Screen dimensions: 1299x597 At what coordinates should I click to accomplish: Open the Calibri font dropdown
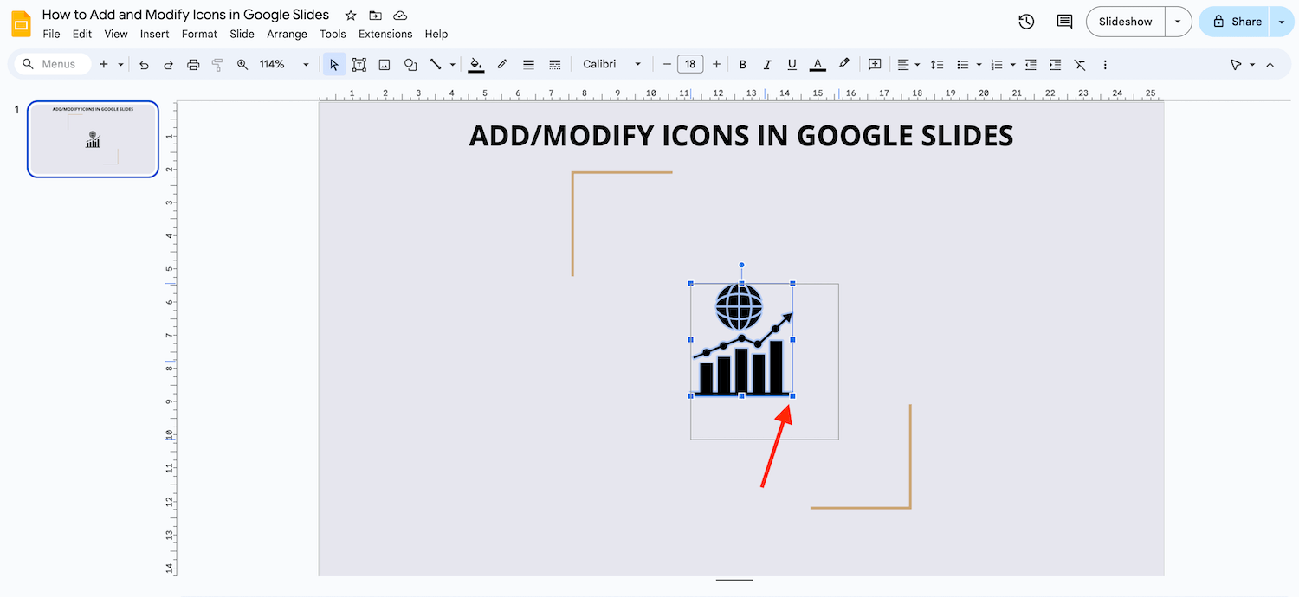click(611, 65)
